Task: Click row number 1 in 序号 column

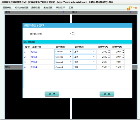Action: (25, 52)
